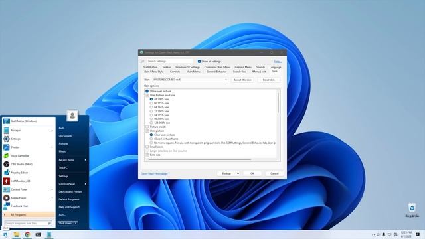Open the Help link in settings dialog
425x239 pixels.
click(x=278, y=62)
